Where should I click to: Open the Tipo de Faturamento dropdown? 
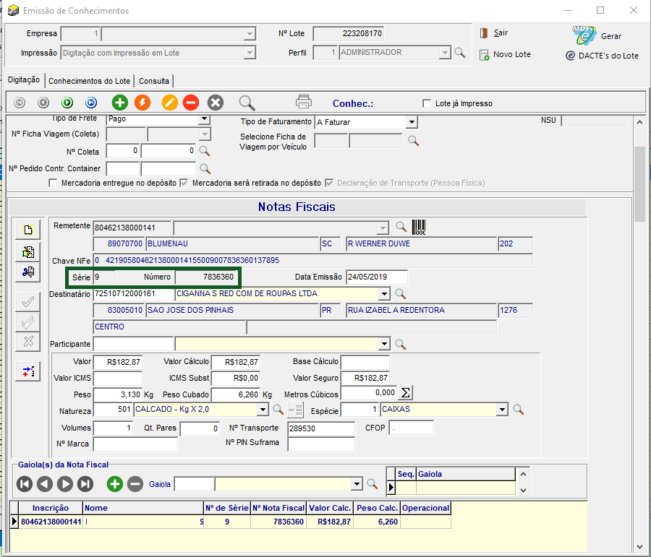411,123
